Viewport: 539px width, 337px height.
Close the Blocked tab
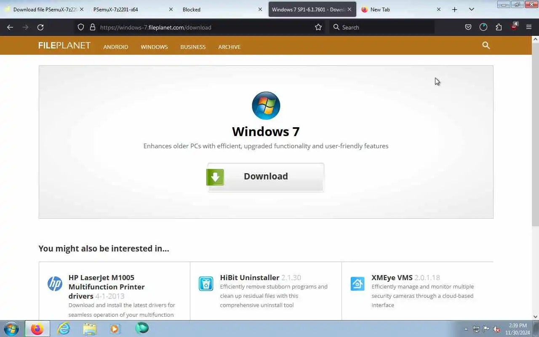click(260, 9)
